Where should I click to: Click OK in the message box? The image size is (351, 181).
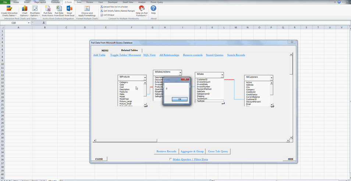[180, 99]
